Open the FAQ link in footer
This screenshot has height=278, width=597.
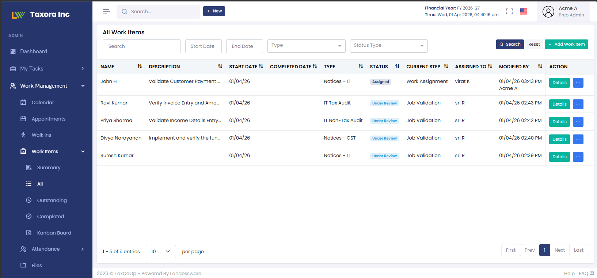[x=586, y=273]
